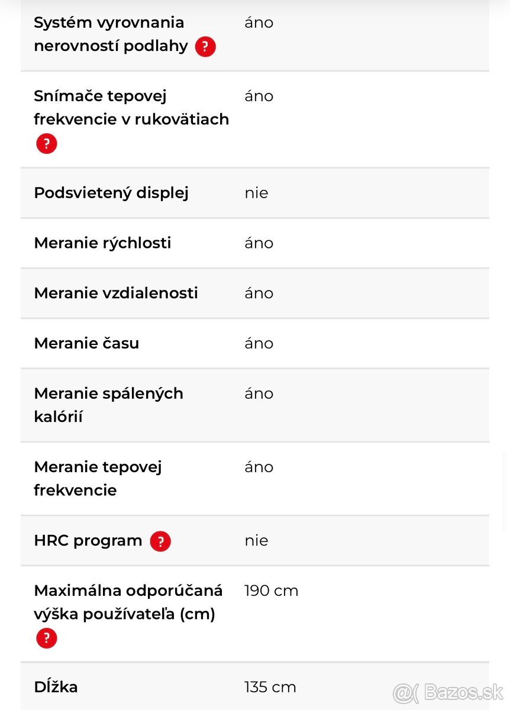Toggle the 'nie' value for Podsvietený displej
Image resolution: width=510 pixels, height=710 pixels.
click(x=256, y=193)
